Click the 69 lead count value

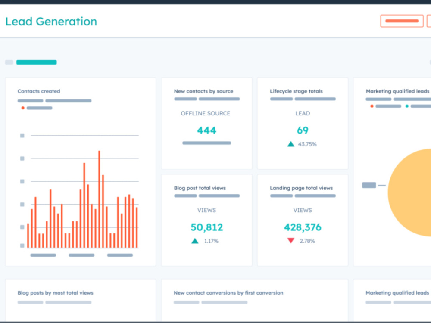(x=303, y=130)
